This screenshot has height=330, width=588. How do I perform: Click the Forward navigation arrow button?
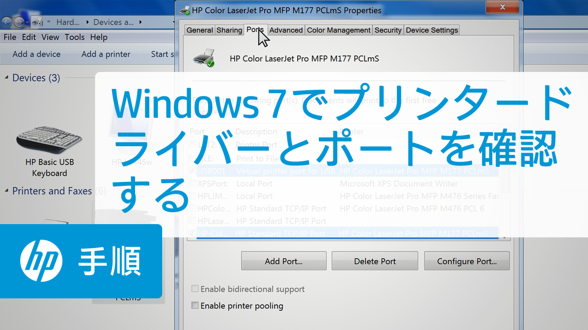click(19, 22)
